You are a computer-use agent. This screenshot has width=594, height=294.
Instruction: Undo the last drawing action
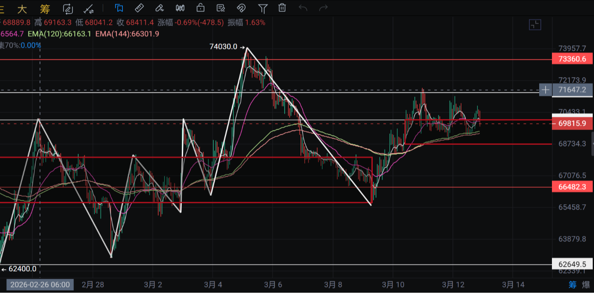[x=303, y=8]
